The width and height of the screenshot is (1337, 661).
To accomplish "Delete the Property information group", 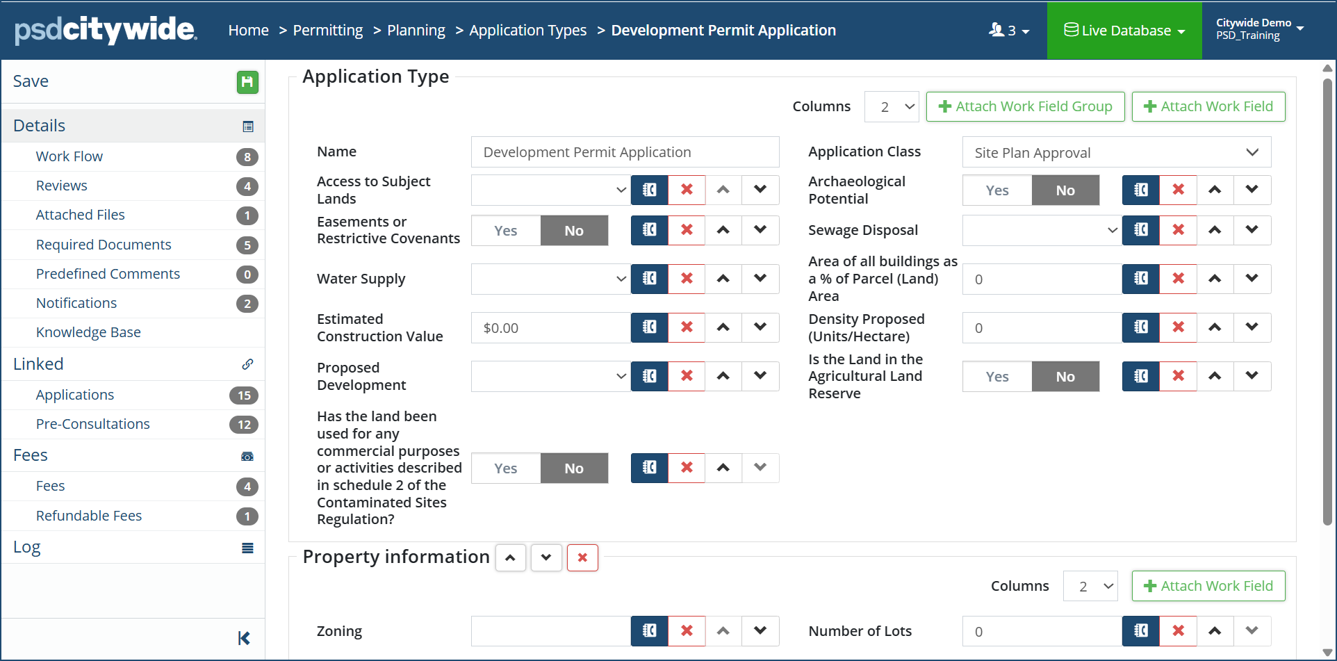I will (582, 557).
